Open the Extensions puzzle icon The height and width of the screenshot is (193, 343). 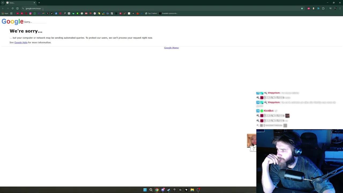pyautogui.click(x=323, y=8)
